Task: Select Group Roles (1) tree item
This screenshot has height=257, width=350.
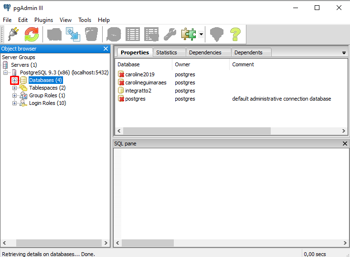Action: tap(47, 95)
